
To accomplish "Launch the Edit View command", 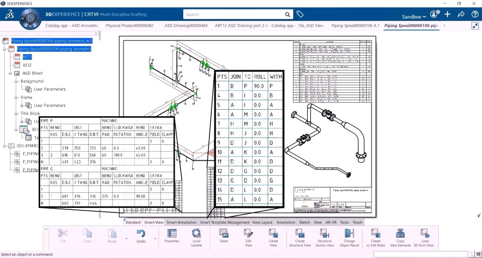I will coord(249,233).
